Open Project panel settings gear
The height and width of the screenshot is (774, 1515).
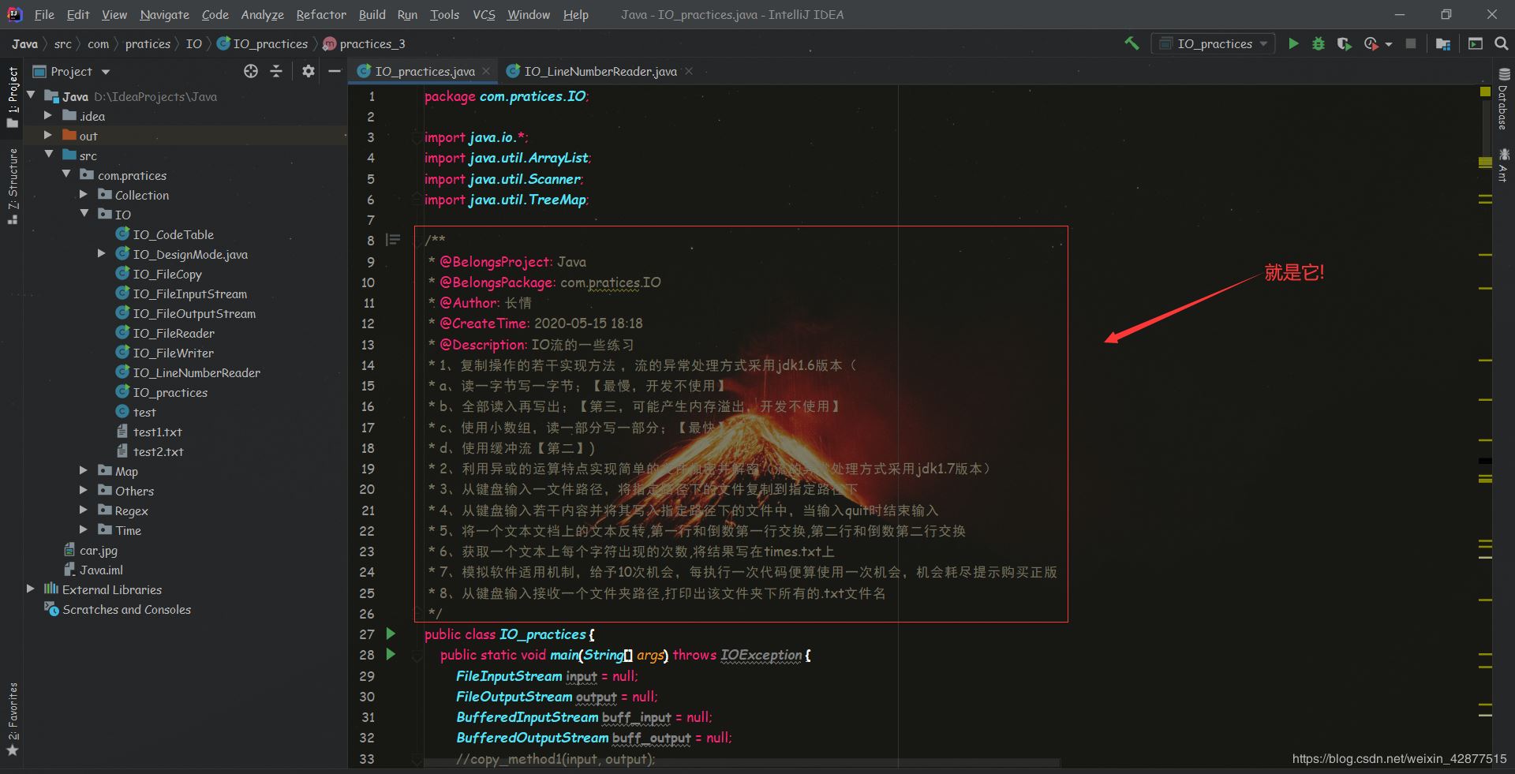pos(308,71)
